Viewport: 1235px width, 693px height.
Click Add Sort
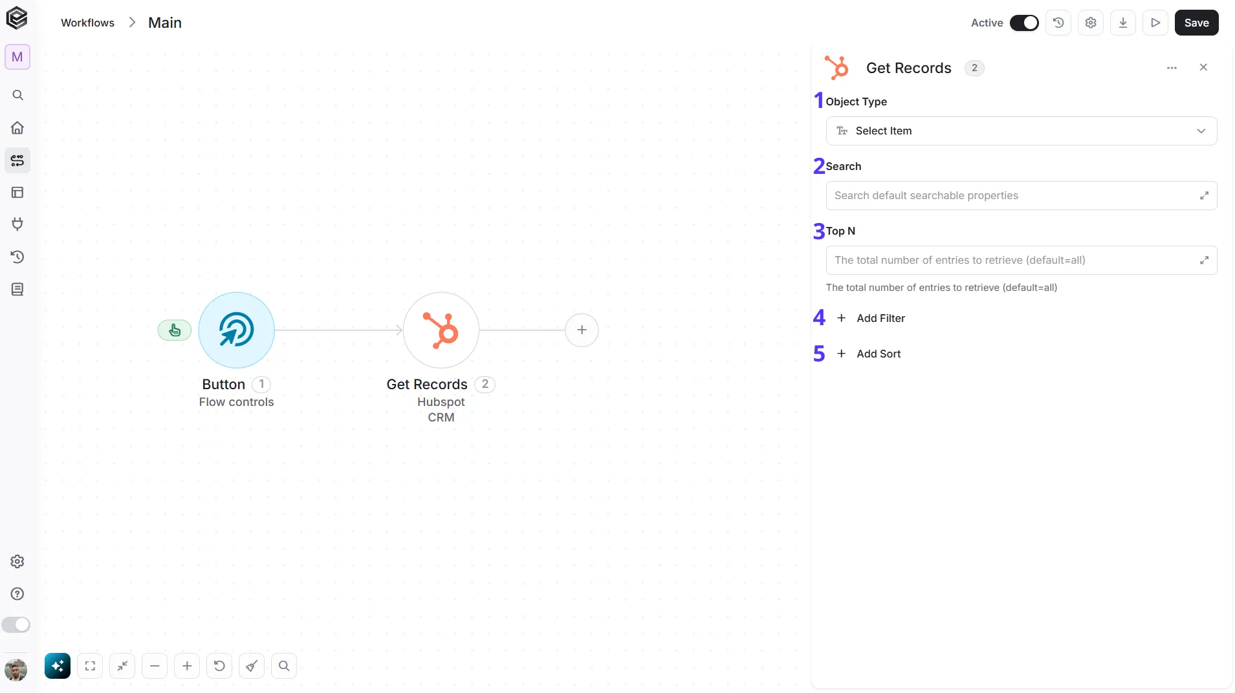[x=869, y=354]
